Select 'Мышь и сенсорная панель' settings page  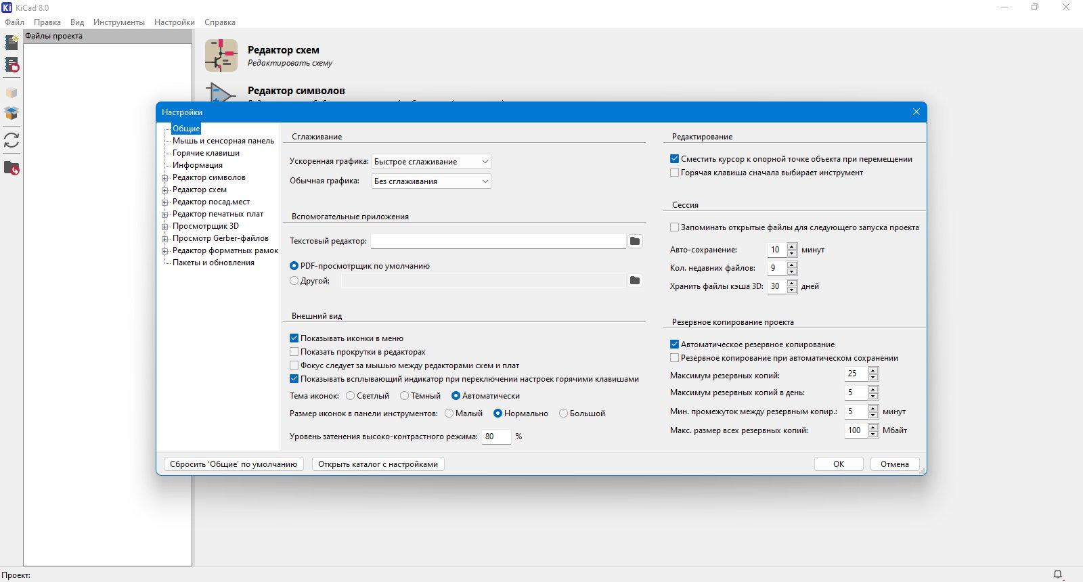pos(223,141)
